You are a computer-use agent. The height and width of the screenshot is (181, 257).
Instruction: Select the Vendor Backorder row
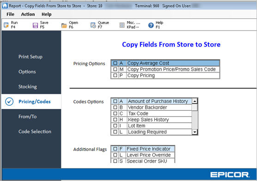[x=151, y=107]
